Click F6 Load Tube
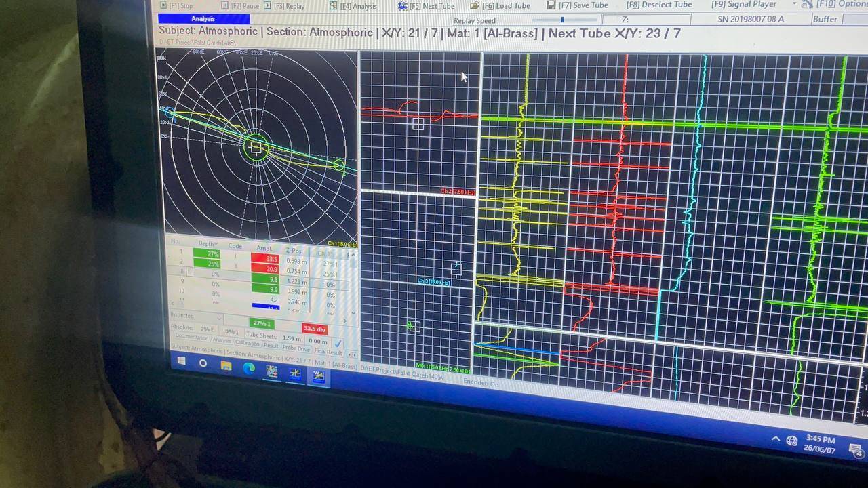The width and height of the screenshot is (868, 488). tap(500, 5)
